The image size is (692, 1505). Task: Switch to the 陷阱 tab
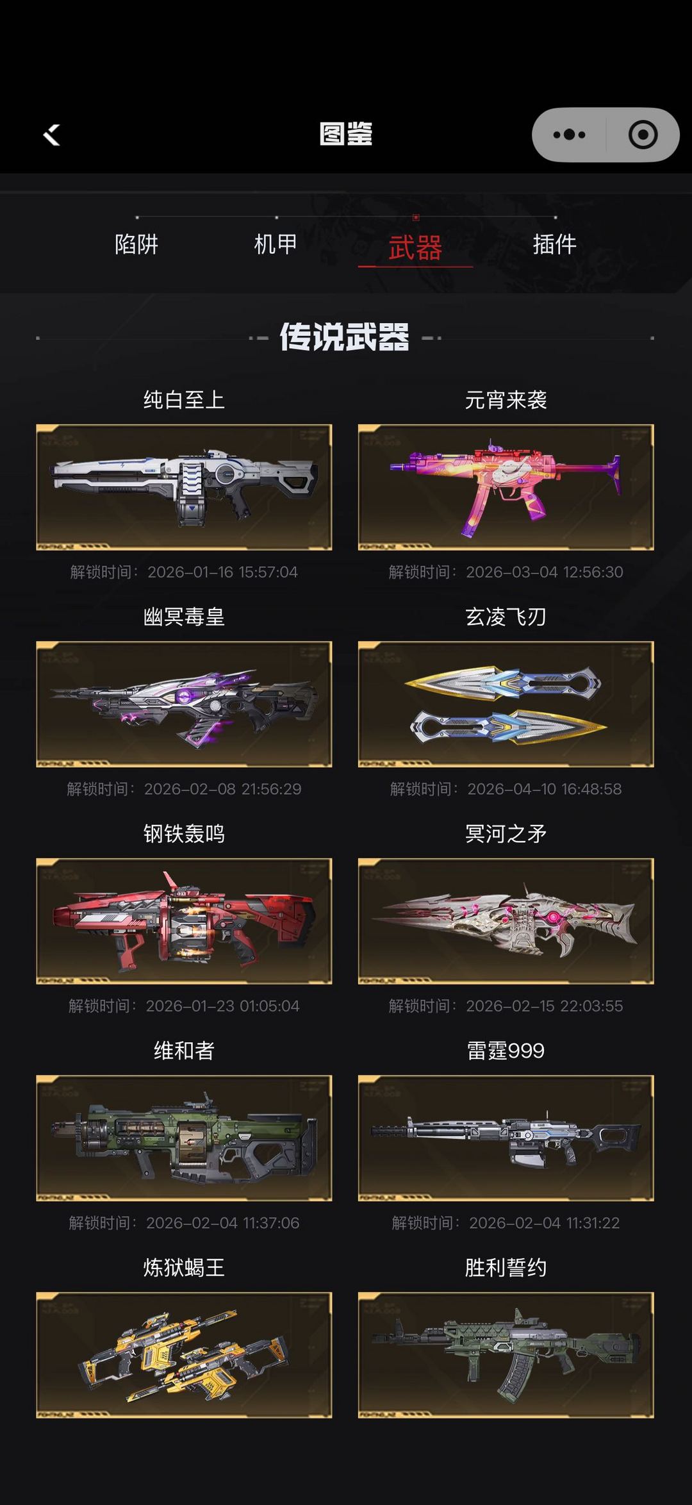click(136, 244)
